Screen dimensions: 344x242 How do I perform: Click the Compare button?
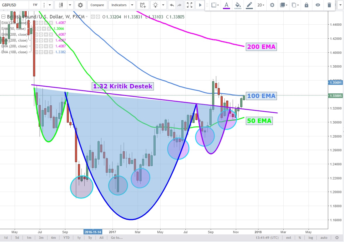tap(97, 5)
